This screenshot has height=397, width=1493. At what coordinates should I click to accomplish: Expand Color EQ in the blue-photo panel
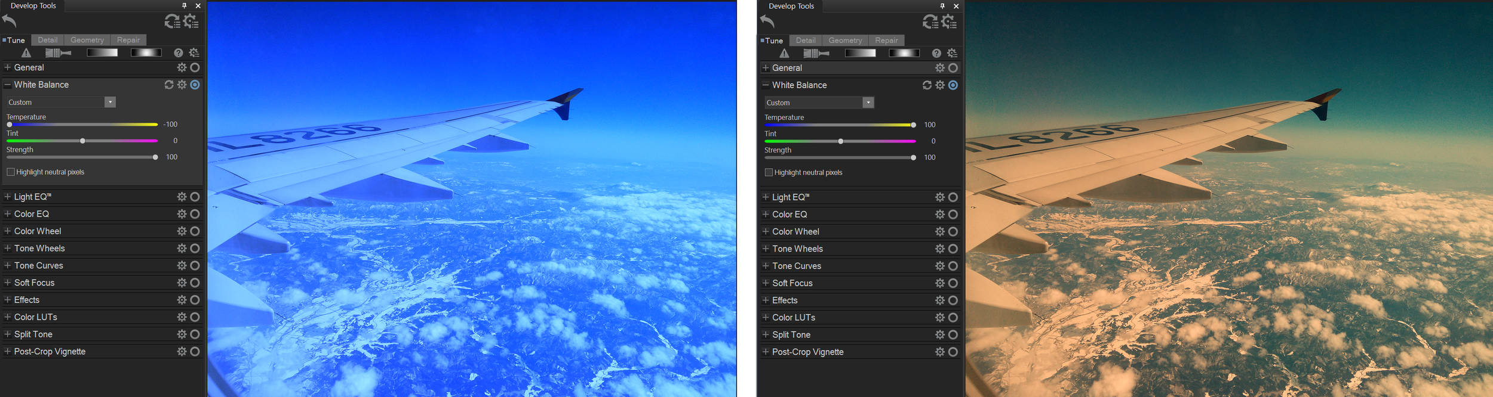click(7, 214)
